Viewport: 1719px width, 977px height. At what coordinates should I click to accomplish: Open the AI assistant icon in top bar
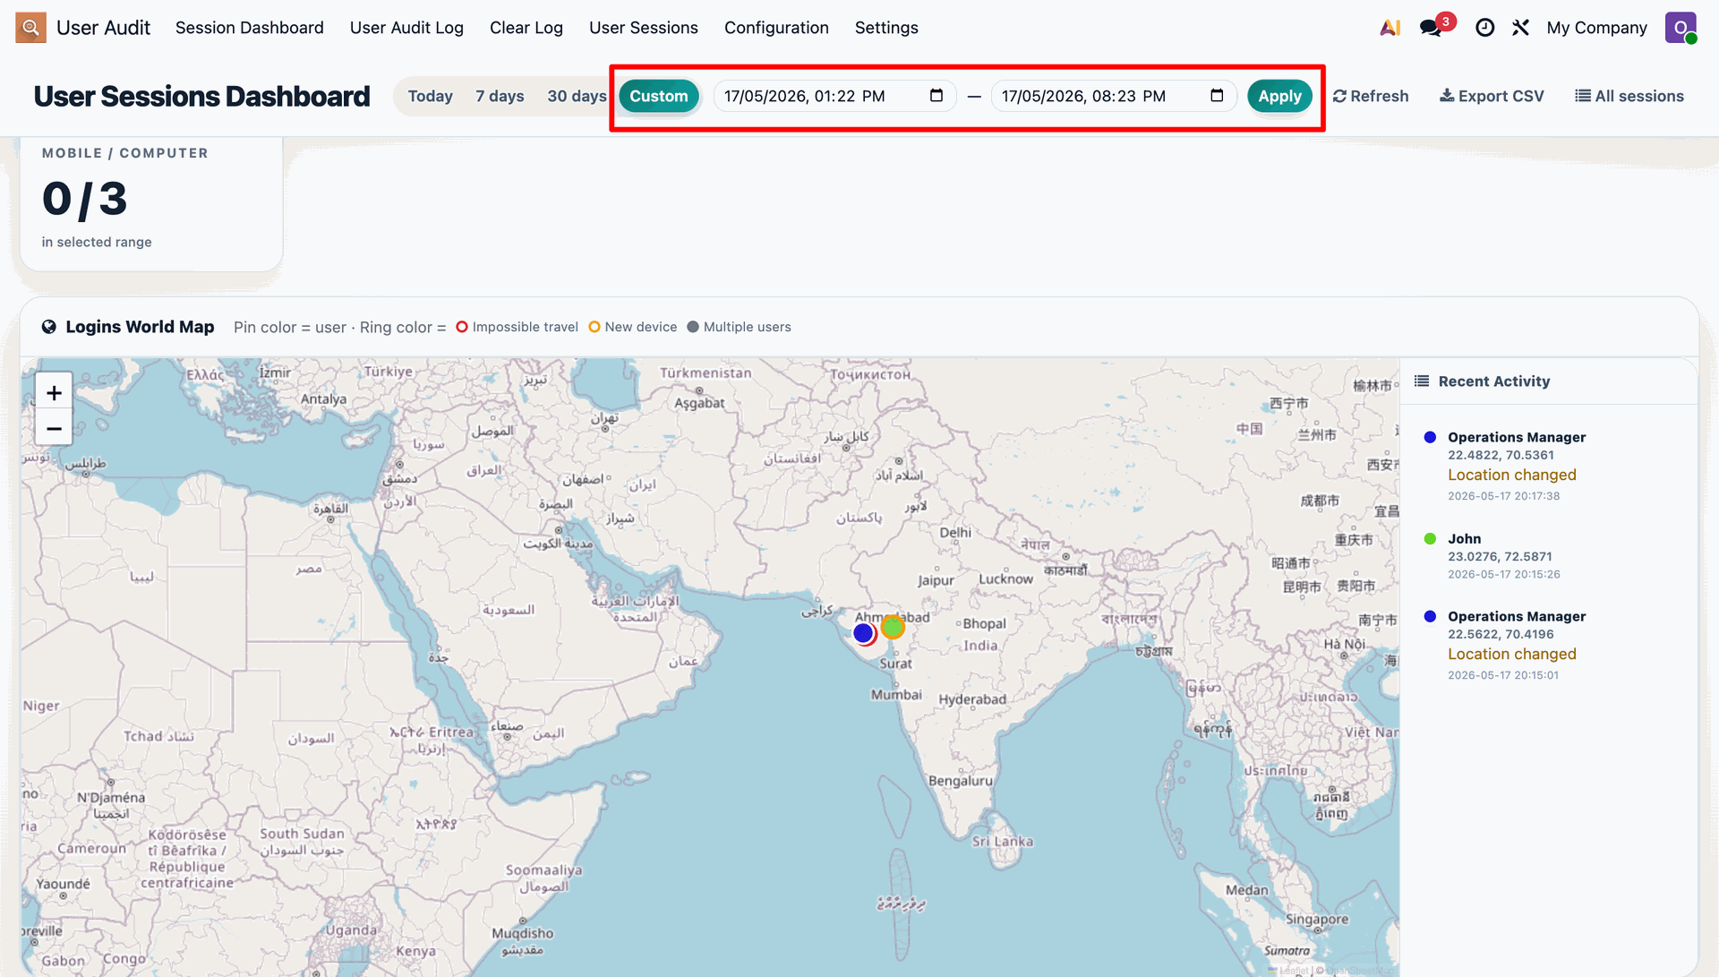[1390, 28]
